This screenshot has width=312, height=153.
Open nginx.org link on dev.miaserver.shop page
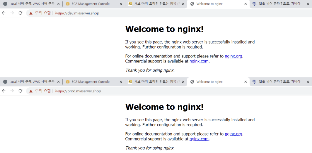[233, 56]
